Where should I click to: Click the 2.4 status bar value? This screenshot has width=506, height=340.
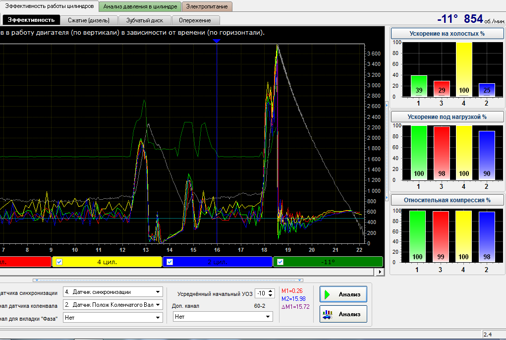click(x=488, y=335)
